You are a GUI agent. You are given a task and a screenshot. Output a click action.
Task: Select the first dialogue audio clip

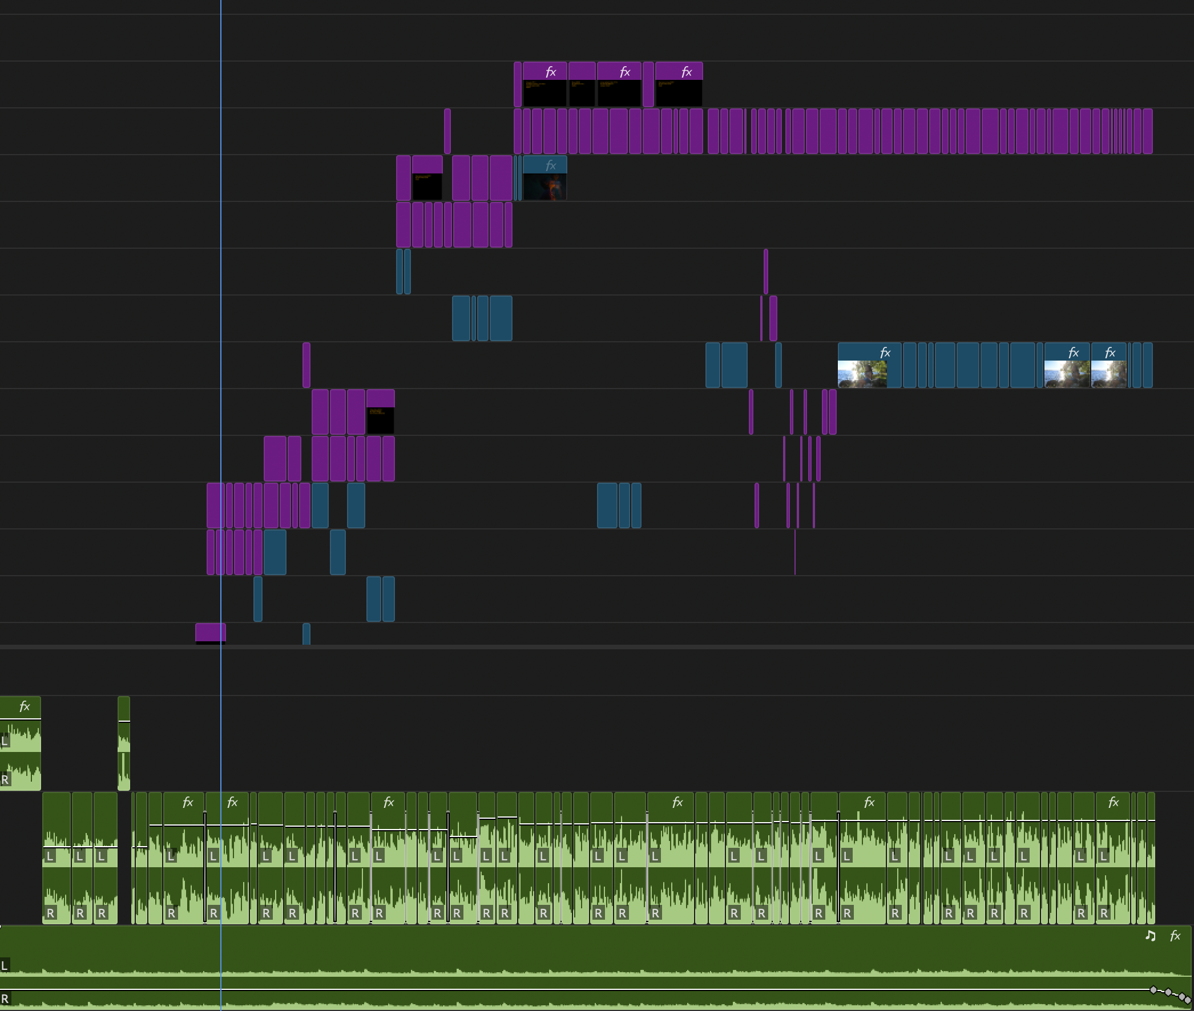pyautogui.click(x=57, y=858)
